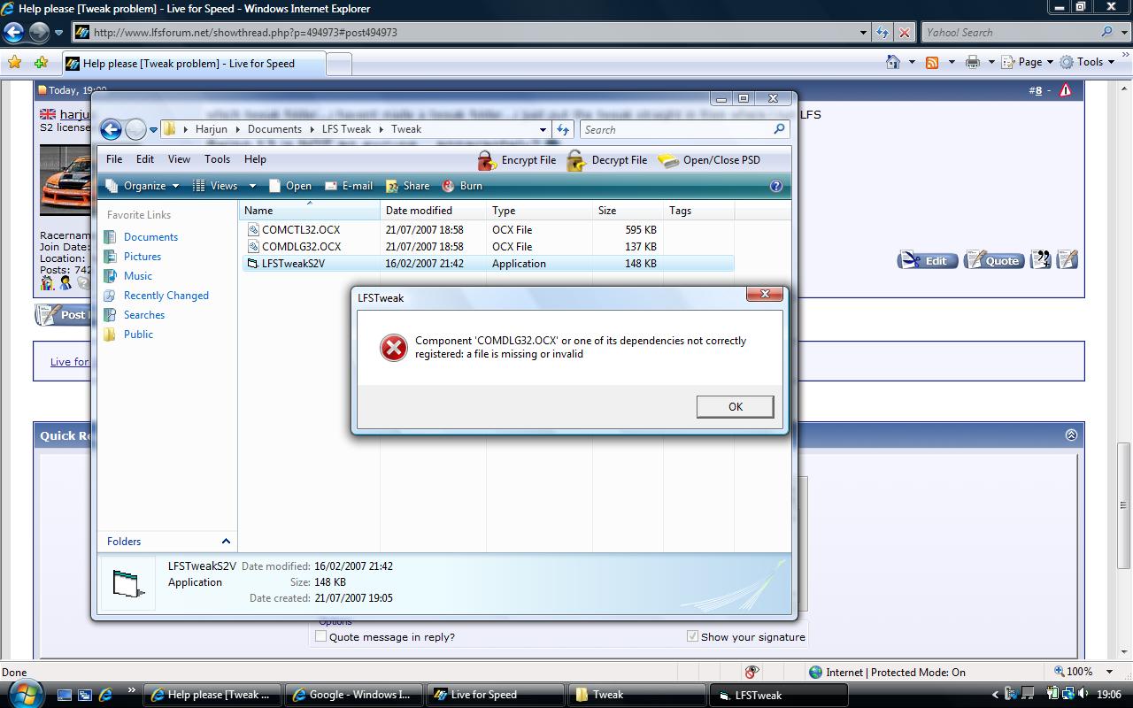This screenshot has width=1133, height=708.
Task: Click the Explorer help question mark icon
Action: [776, 186]
